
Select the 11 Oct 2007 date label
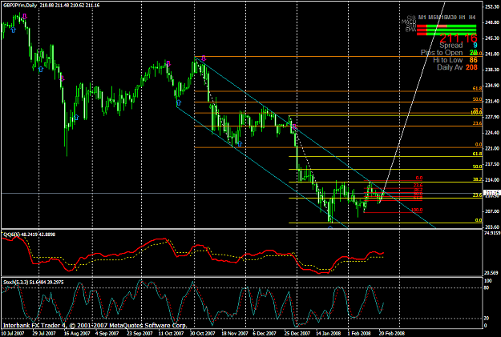pos(172,334)
